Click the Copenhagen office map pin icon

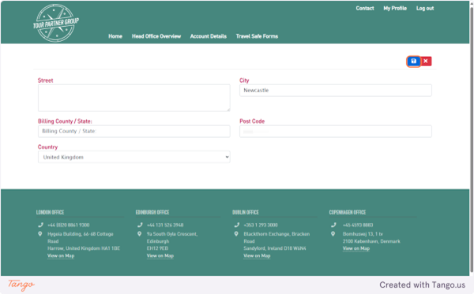point(333,234)
